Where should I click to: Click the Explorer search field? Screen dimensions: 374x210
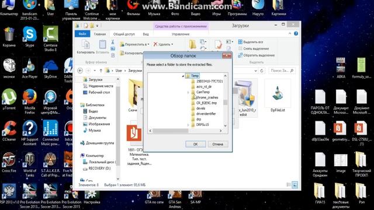tap(282, 71)
